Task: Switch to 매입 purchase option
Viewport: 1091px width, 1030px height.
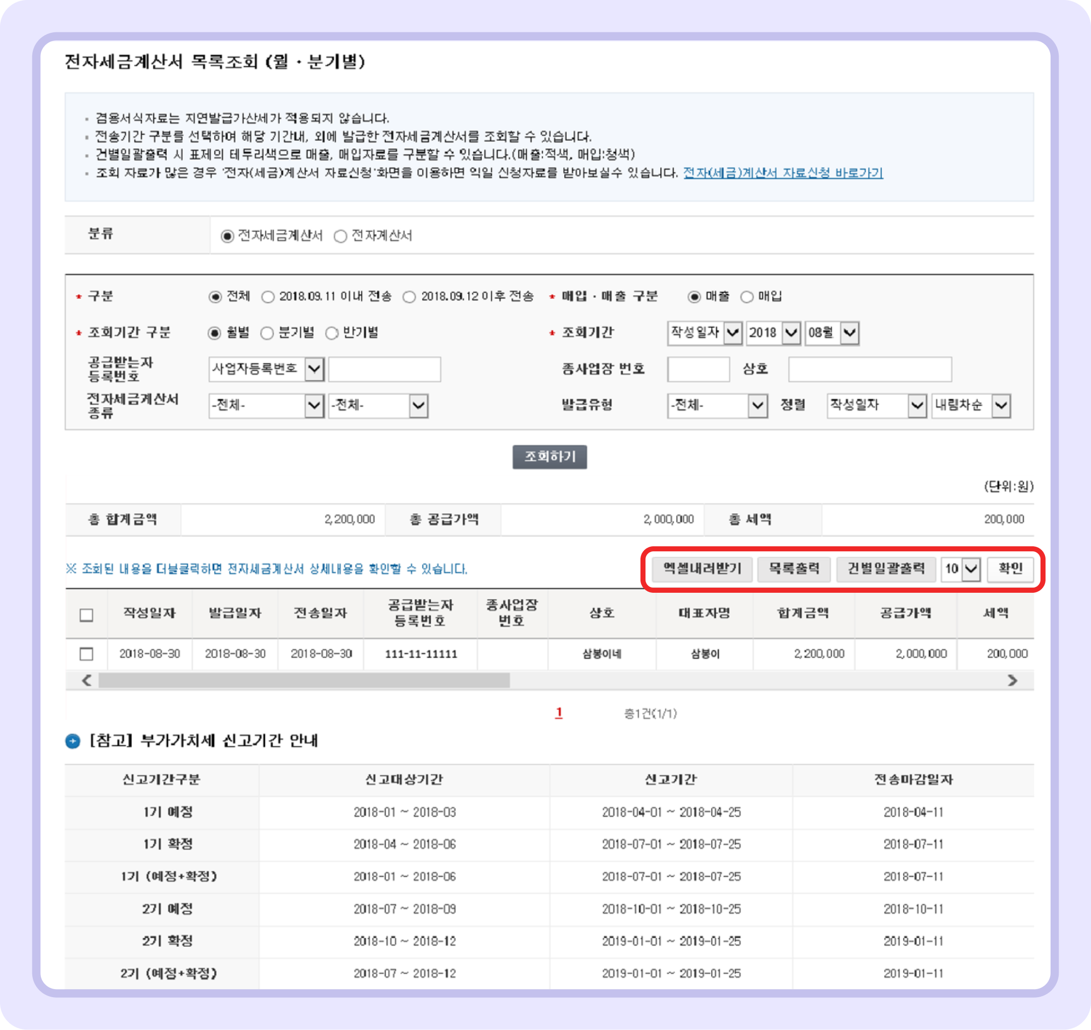Action: (x=746, y=296)
